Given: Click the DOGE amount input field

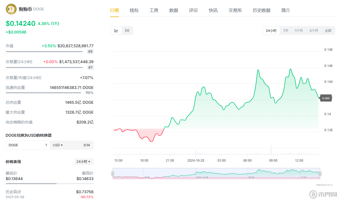Looking at the screenshot, I should [x=28, y=145].
